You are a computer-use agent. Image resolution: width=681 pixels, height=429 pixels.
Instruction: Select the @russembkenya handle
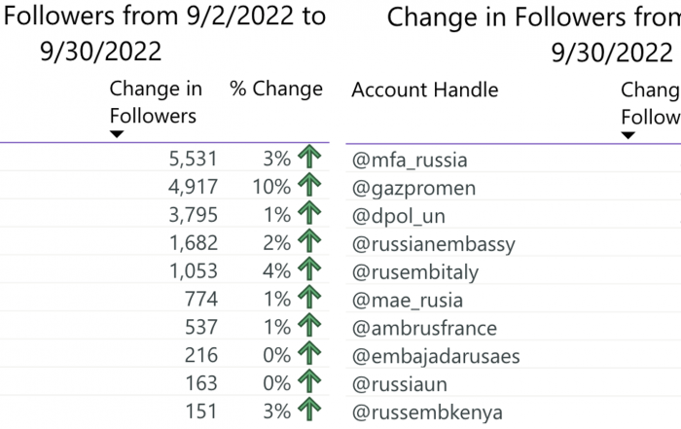click(x=427, y=412)
